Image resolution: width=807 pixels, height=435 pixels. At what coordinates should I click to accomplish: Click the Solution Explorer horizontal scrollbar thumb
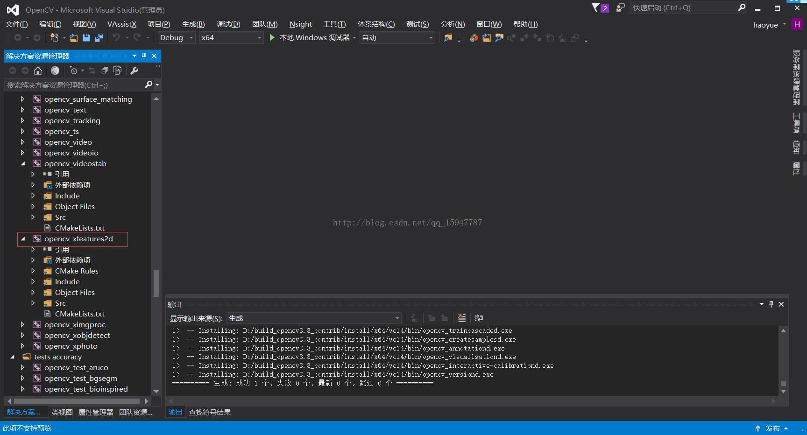coord(77,401)
